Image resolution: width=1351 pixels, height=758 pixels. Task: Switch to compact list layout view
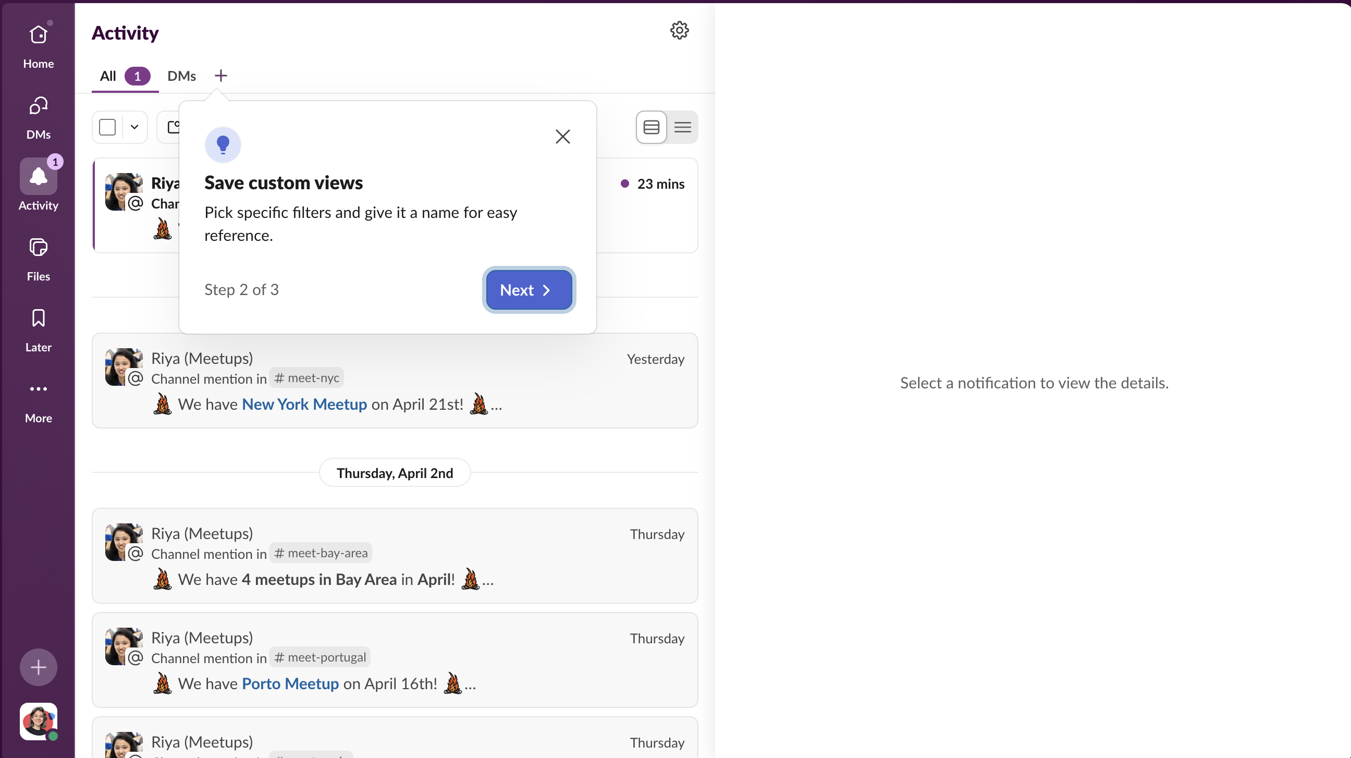(x=682, y=127)
